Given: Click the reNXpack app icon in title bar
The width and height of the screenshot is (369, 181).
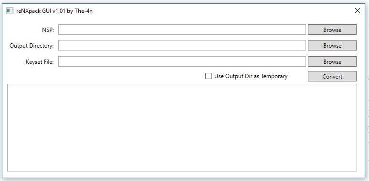Looking at the screenshot, I should point(10,10).
